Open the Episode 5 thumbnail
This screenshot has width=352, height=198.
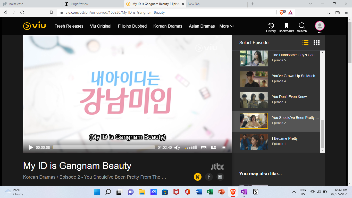[x=254, y=58]
